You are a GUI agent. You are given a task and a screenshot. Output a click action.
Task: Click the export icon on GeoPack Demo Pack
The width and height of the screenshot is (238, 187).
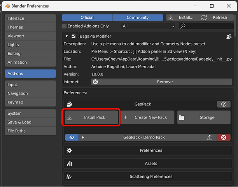(x=210, y=137)
